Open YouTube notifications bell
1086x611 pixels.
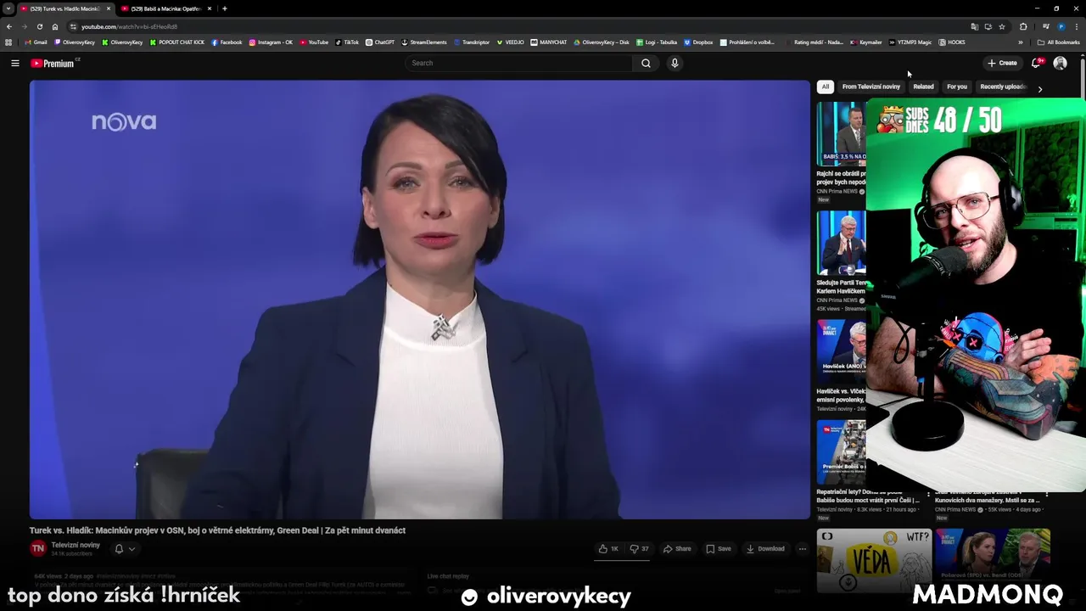pos(1036,63)
